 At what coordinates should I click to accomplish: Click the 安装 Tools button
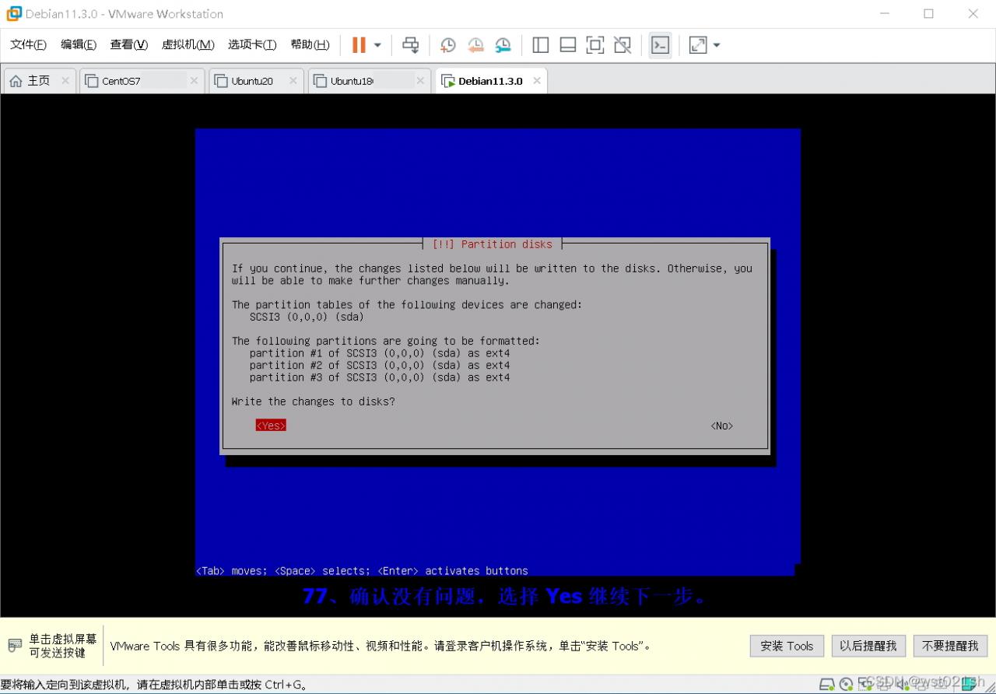(787, 646)
